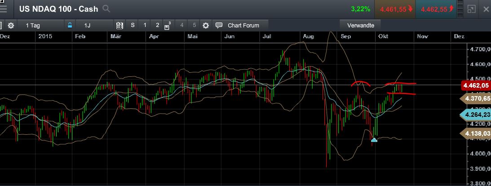Close the chart panel with X
Viewport: 491px width, 186px height.
[486, 9]
